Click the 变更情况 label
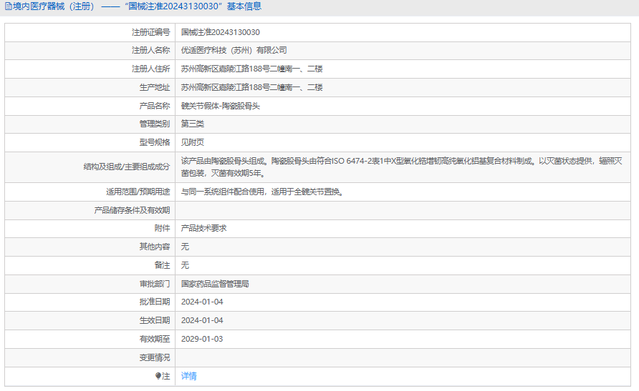The width and height of the screenshot is (639, 391). [x=155, y=357]
